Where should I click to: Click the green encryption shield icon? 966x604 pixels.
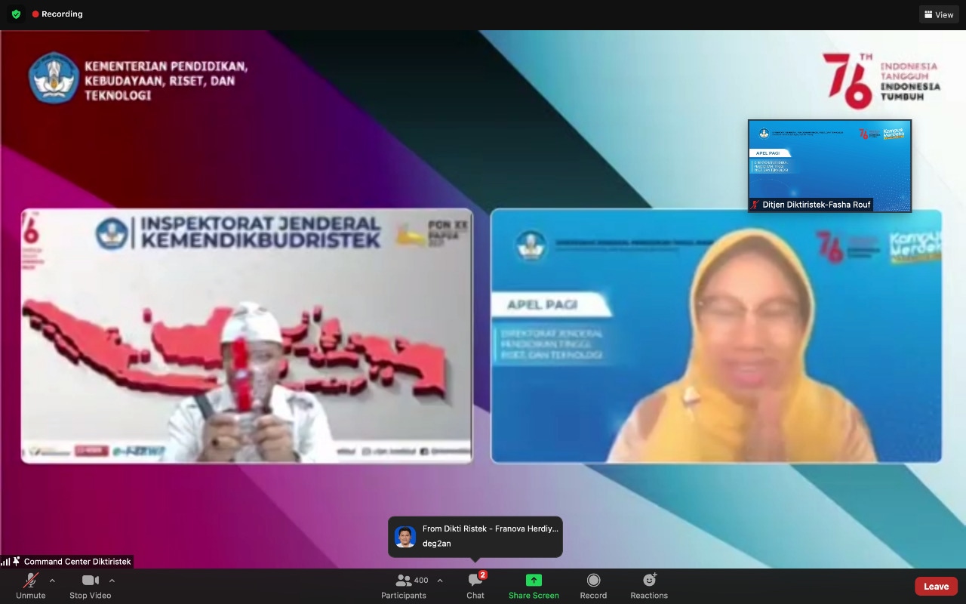point(16,14)
